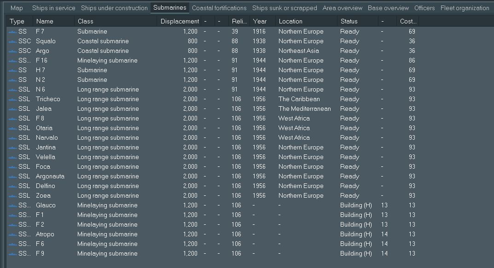Screen dimensions: 494x268
Task: Open Ships under construction tab
Action: (x=114, y=8)
